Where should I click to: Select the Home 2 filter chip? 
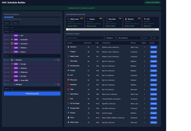click(7, 23)
